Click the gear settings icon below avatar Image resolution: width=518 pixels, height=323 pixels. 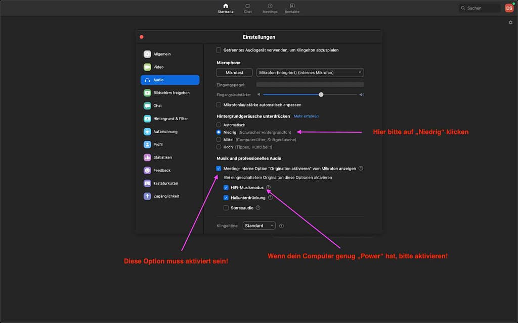click(x=510, y=23)
